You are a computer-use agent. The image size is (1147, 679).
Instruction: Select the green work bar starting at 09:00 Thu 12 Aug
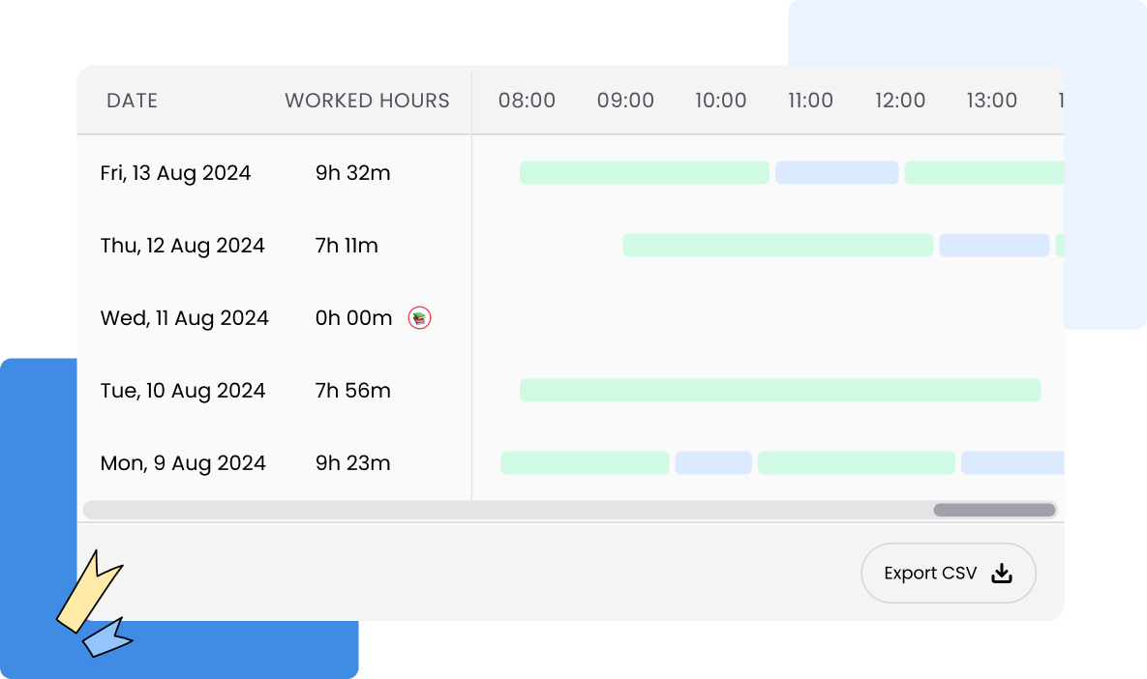(778, 245)
